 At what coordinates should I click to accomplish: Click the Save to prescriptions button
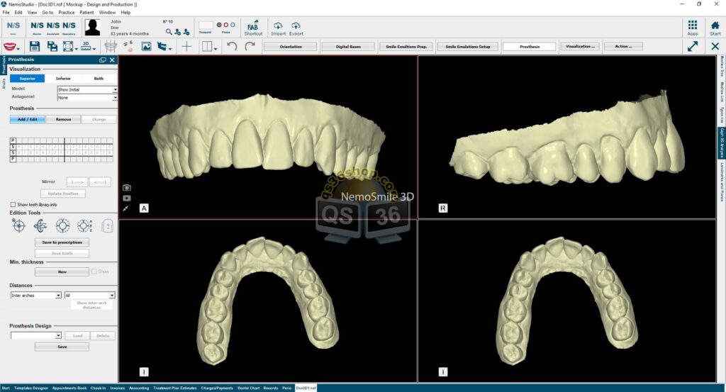click(62, 242)
